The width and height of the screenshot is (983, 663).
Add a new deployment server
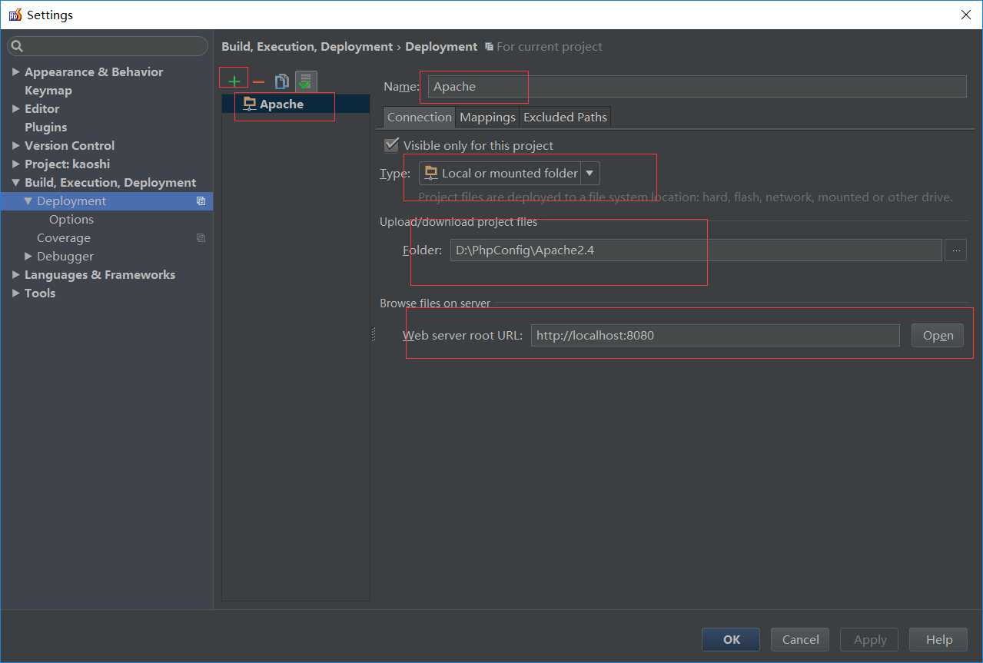click(x=234, y=81)
